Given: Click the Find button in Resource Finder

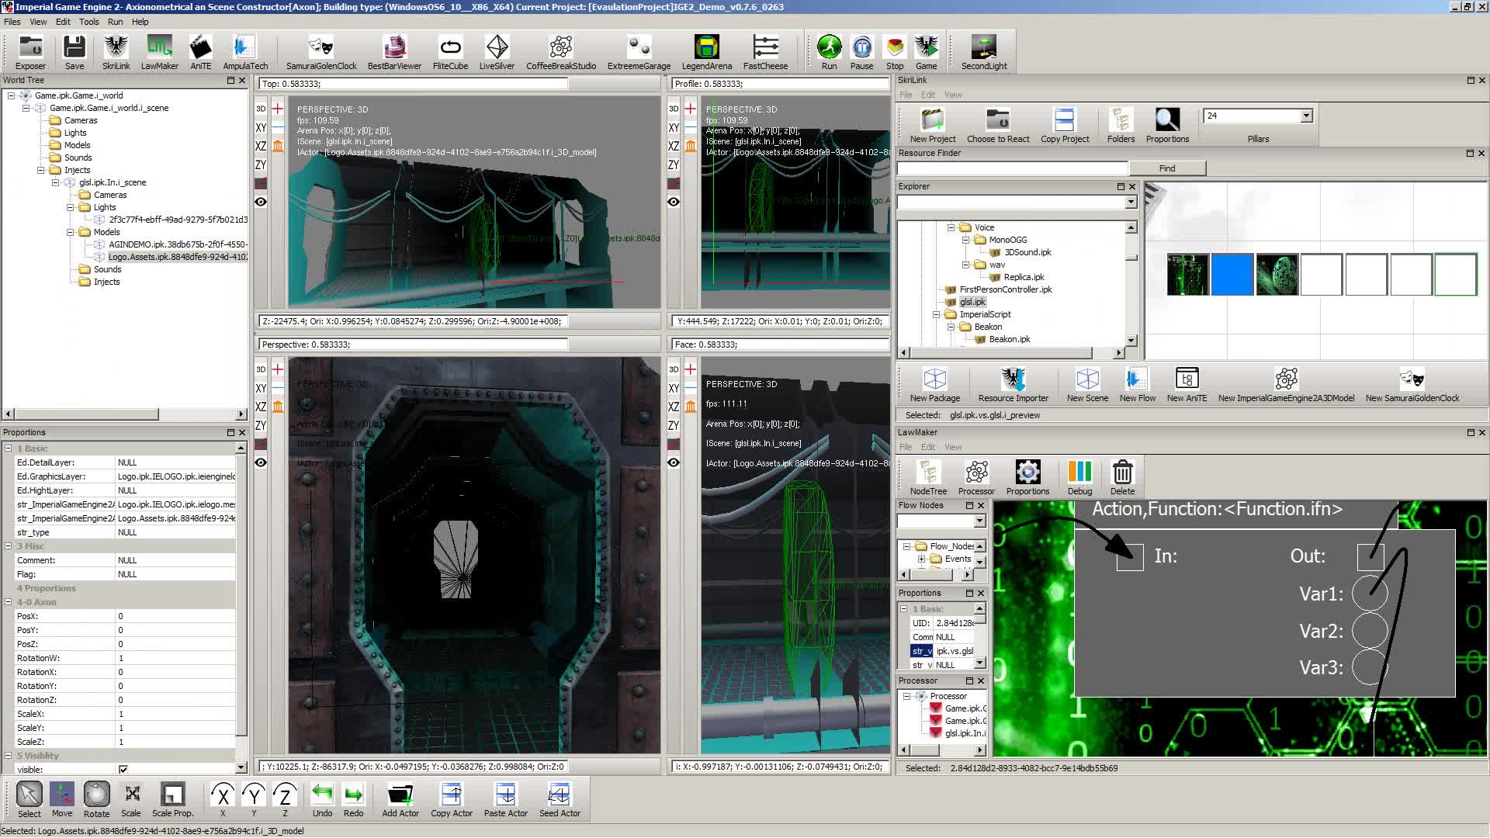Looking at the screenshot, I should [x=1167, y=168].
